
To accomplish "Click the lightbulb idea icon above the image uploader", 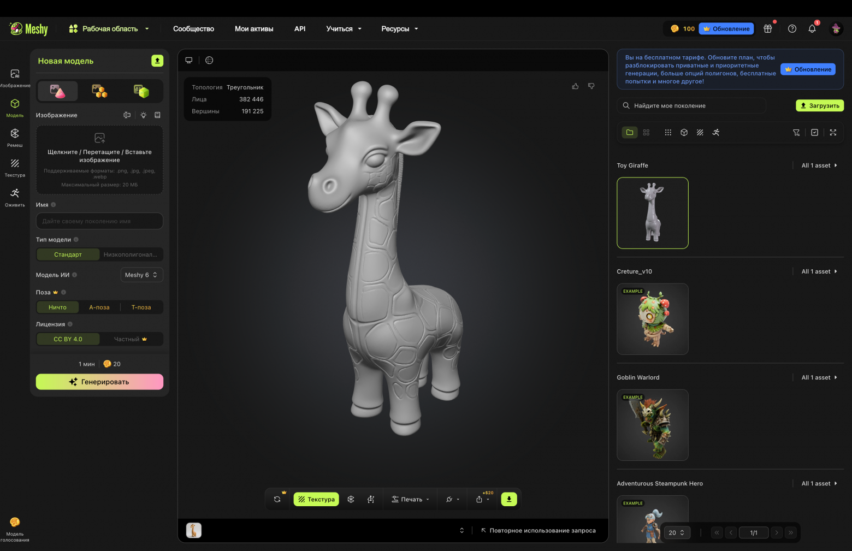I will 143,115.
